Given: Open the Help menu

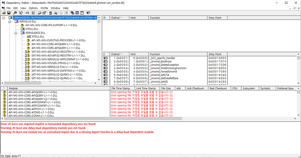Looking at the screenshot, I should [x=65, y=8].
